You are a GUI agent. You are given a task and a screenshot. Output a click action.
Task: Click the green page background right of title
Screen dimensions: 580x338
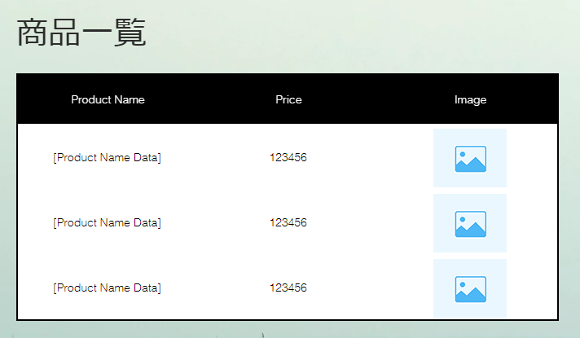tap(351, 33)
